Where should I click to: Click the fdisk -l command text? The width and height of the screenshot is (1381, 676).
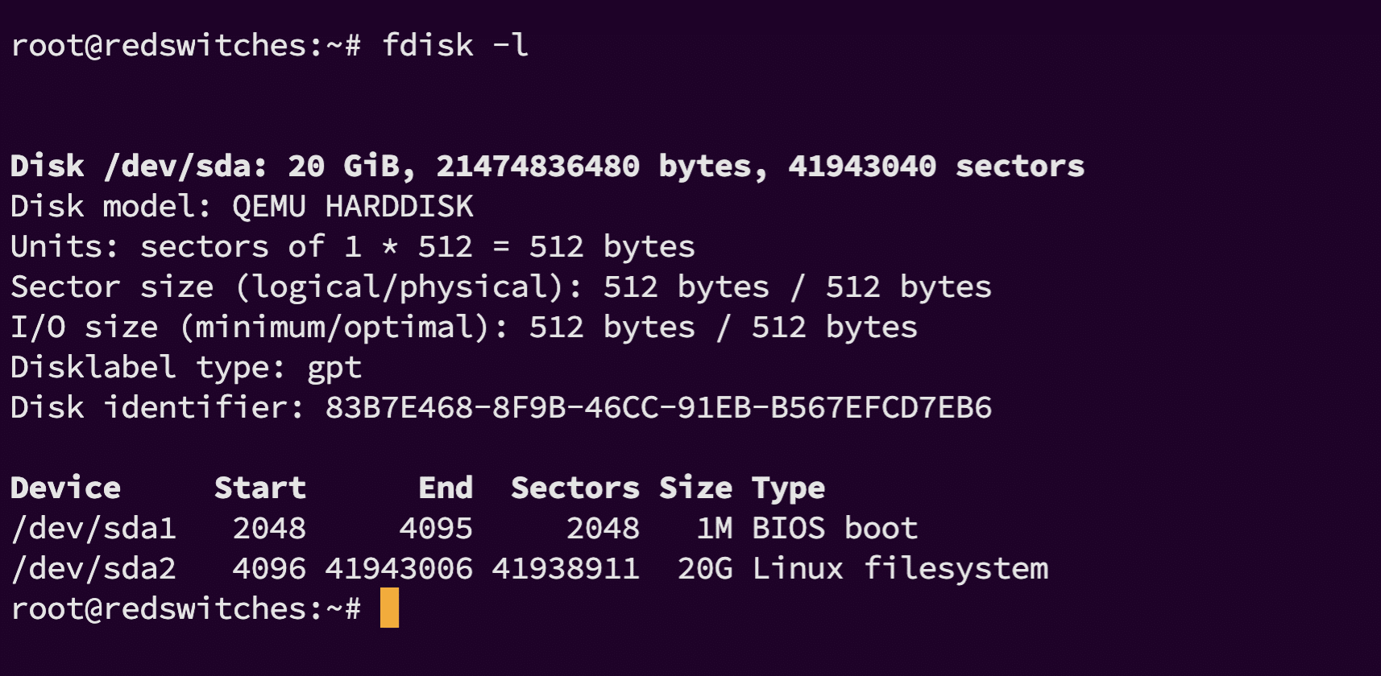tap(455, 45)
